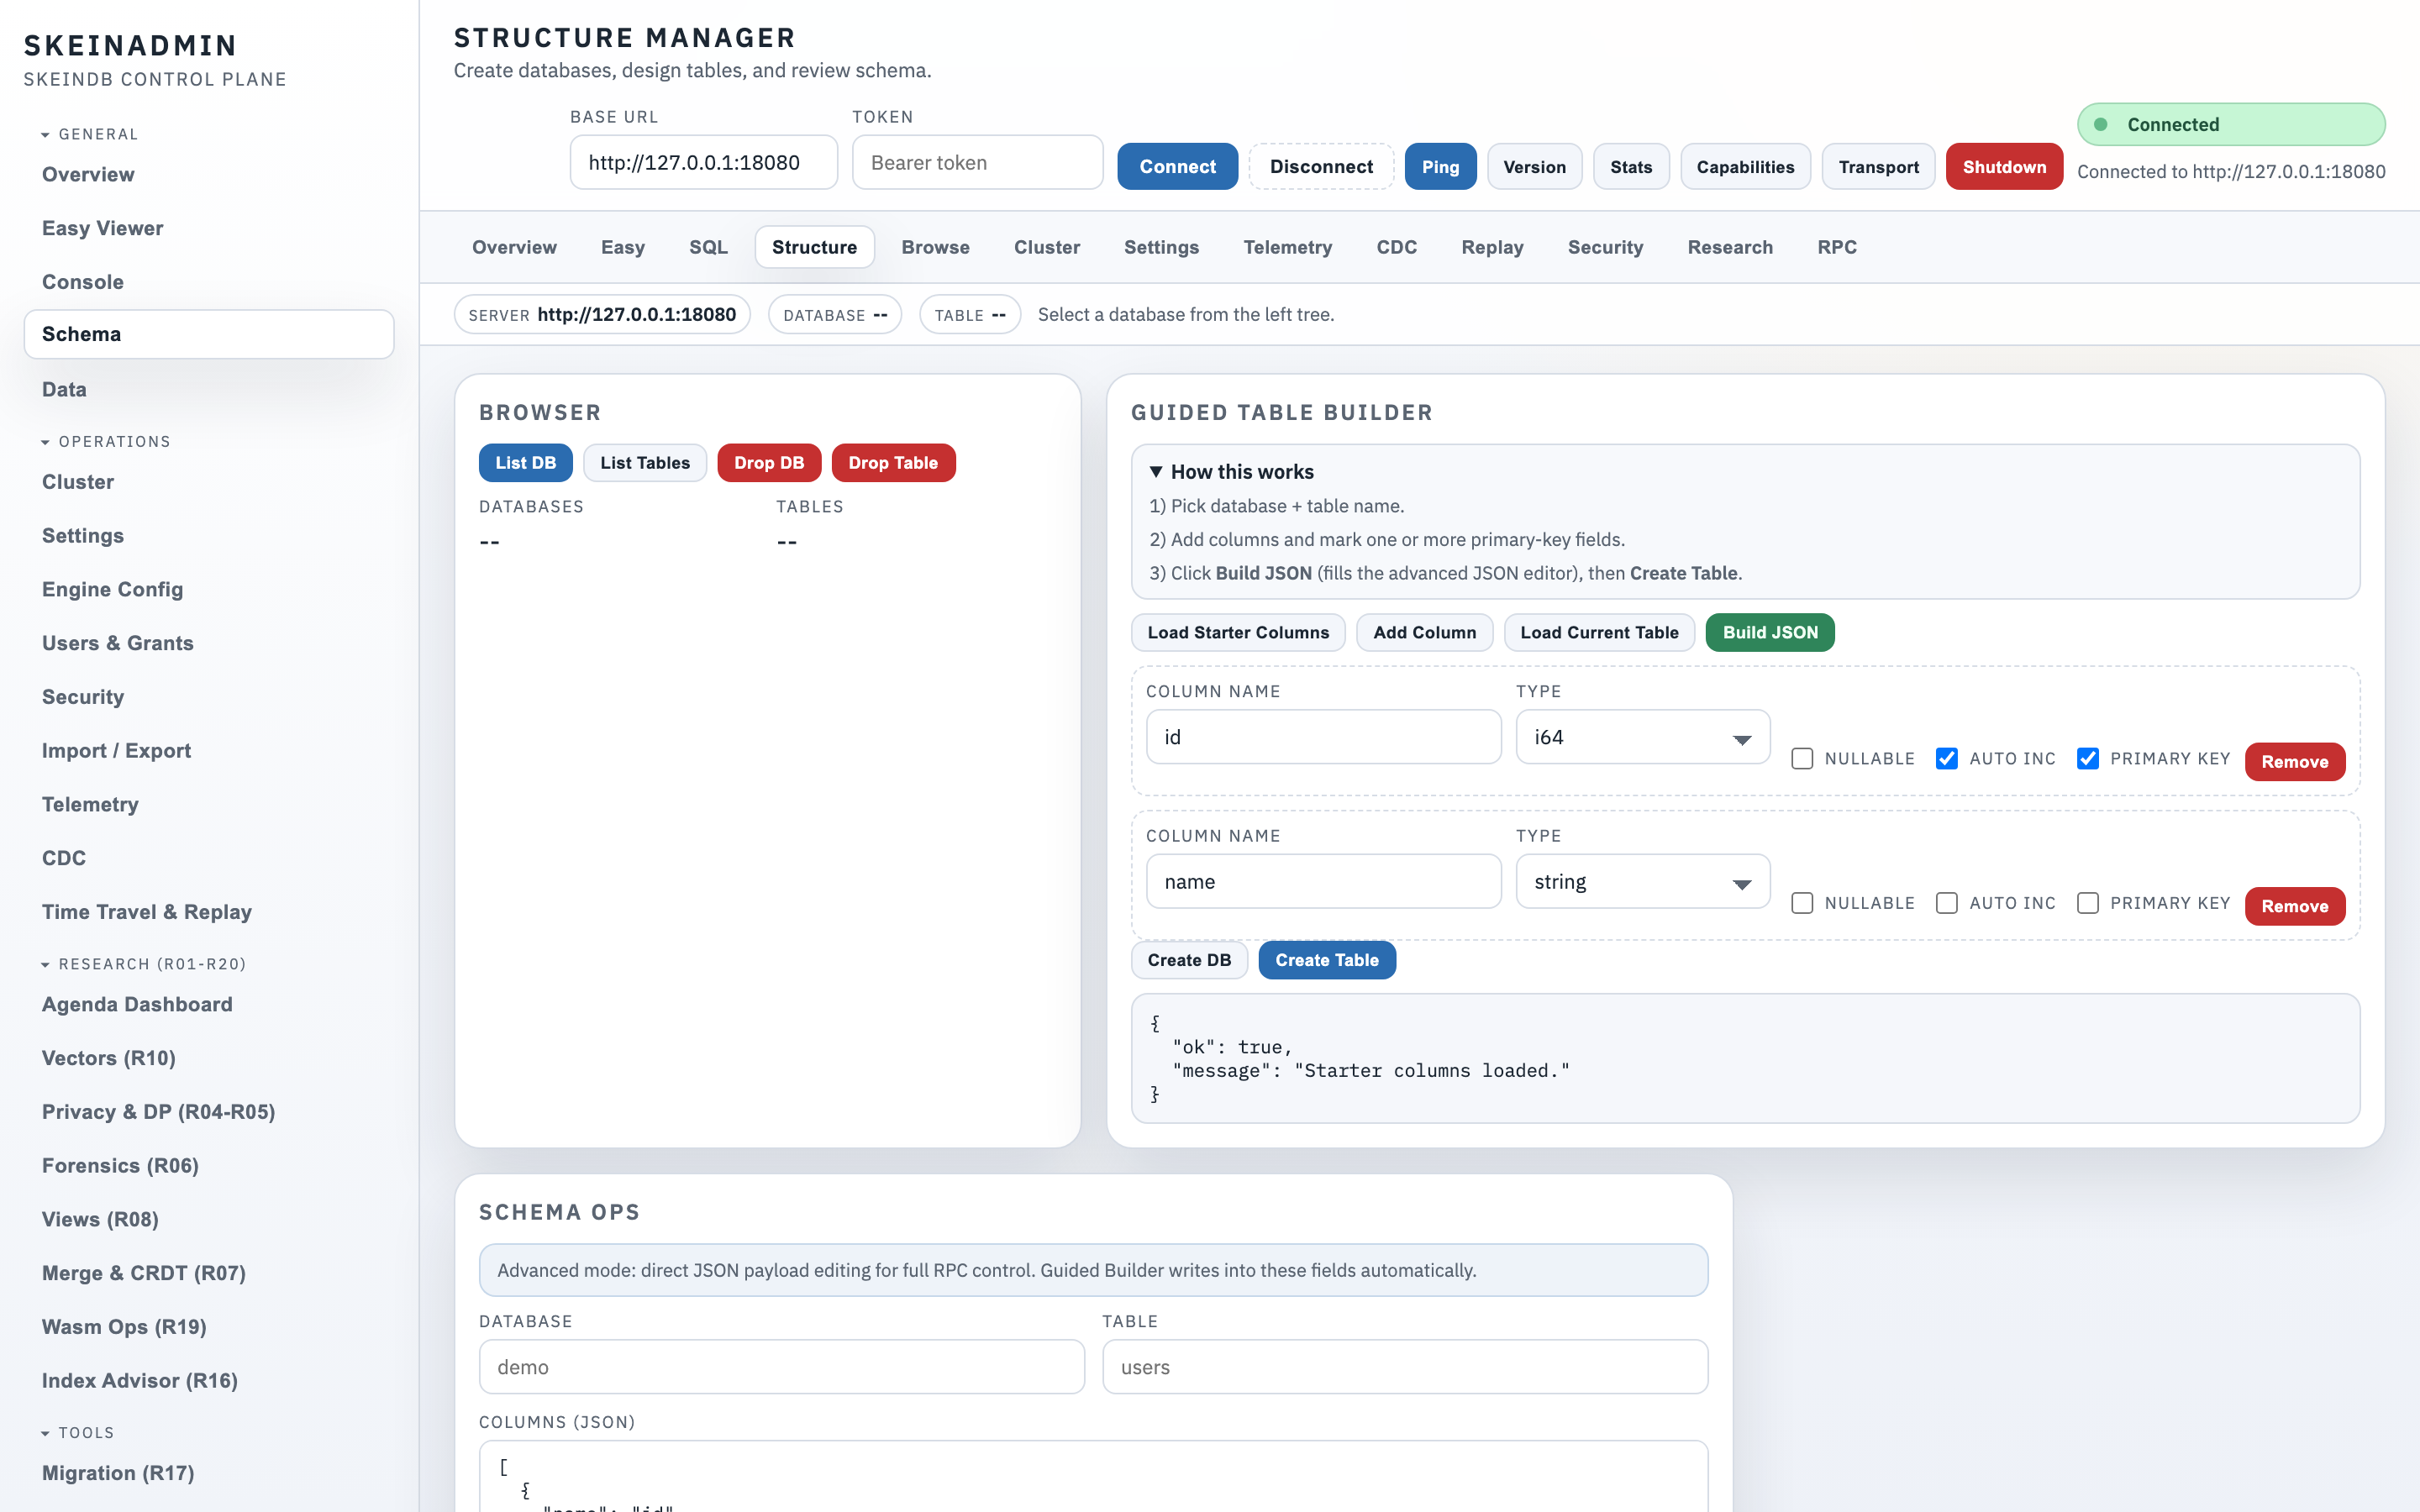Uncheck PRIMARY KEY for the id column
2420x1512 pixels.
[x=2087, y=759]
